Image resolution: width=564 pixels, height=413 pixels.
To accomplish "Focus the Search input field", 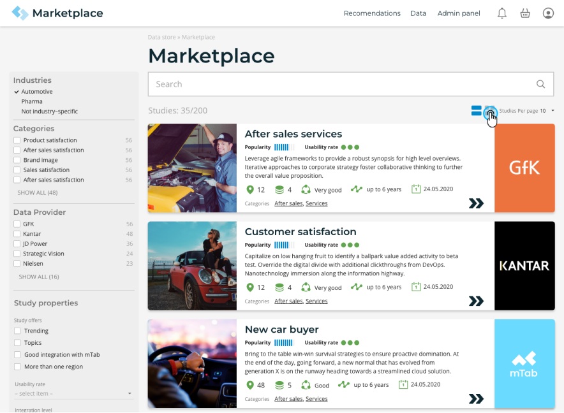I will (351, 84).
